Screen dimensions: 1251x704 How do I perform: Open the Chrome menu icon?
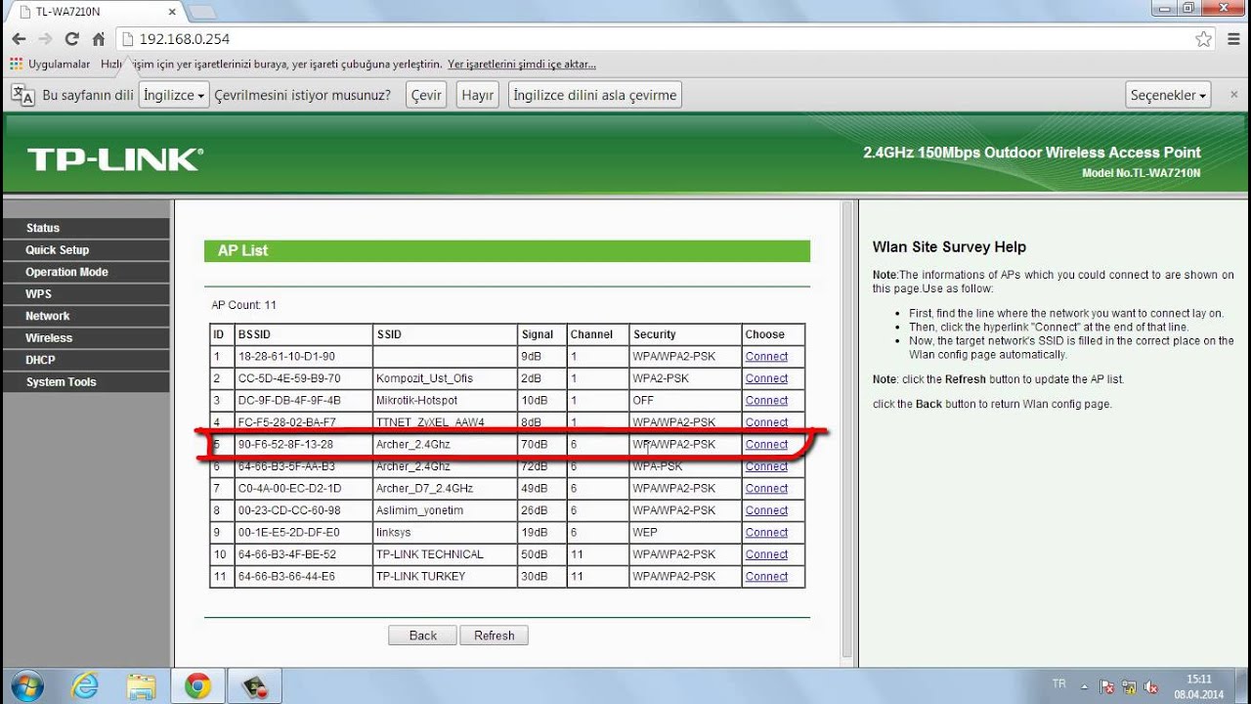(x=1232, y=39)
